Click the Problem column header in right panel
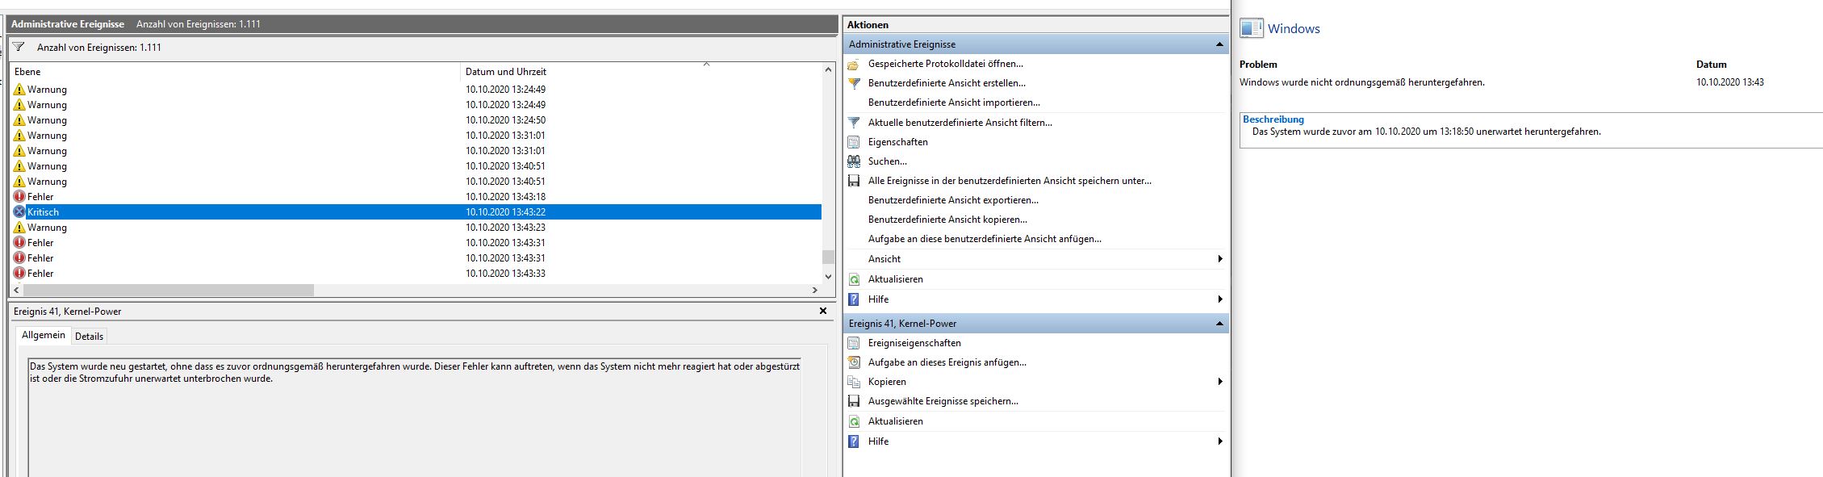This screenshot has width=1823, height=477. (1258, 65)
